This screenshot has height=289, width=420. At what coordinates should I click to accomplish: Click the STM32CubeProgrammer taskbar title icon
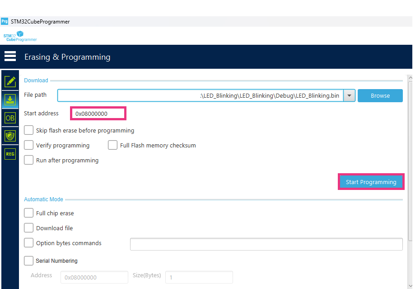tap(5, 21)
